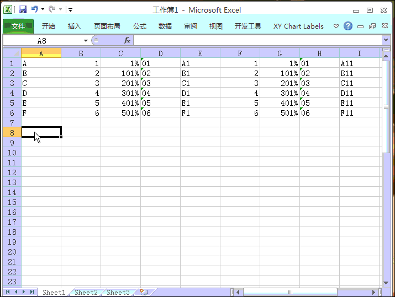Click the vertical scrollbar thumb
Screen dimensions: 395x297
click(x=386, y=106)
